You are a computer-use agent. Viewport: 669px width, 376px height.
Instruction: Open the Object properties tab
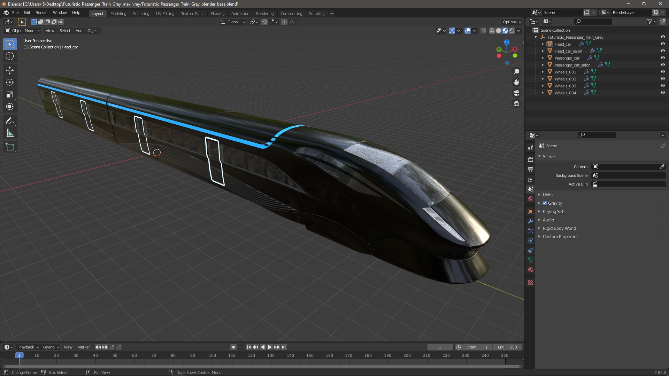[x=531, y=211]
